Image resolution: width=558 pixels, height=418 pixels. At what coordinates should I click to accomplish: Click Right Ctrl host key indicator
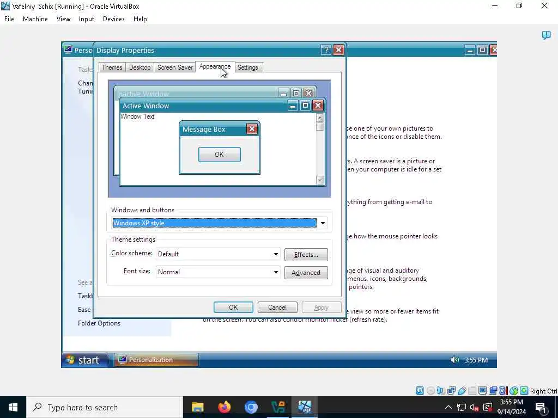coord(543,391)
